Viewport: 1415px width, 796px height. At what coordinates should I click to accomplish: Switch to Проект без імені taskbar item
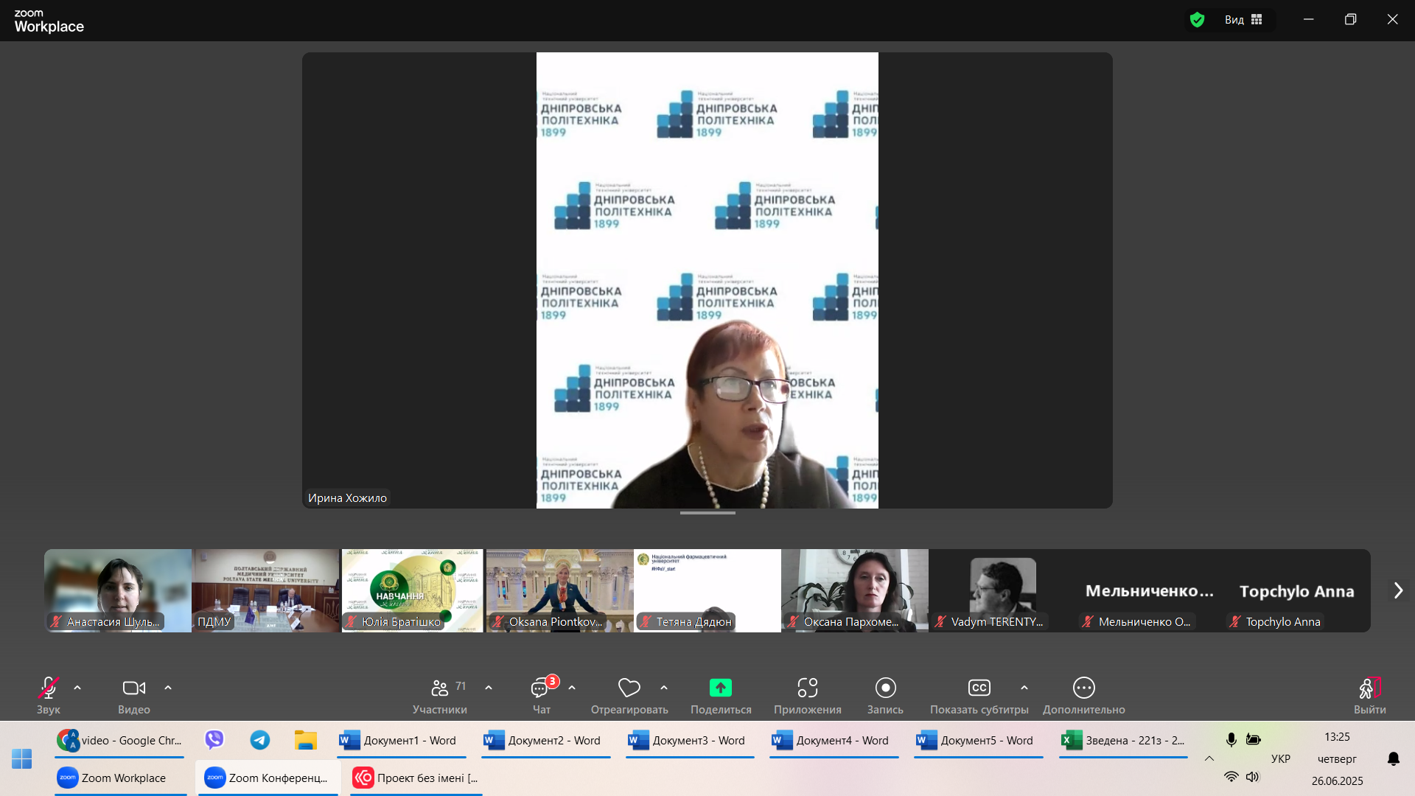[x=416, y=778]
